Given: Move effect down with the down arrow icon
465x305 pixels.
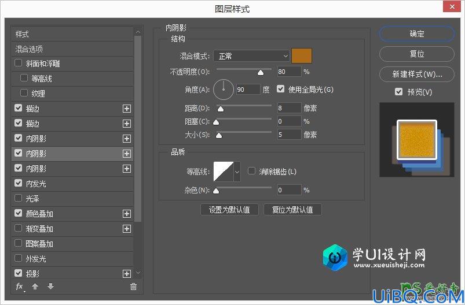Looking at the screenshot, I should point(51,286).
